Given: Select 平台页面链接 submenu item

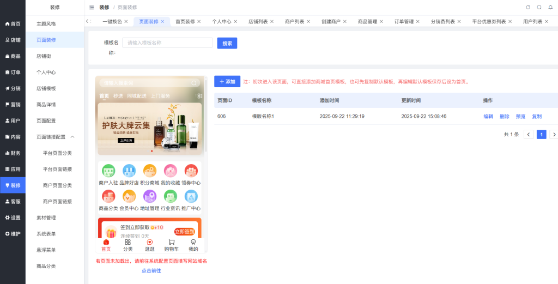Looking at the screenshot, I should point(55,170).
